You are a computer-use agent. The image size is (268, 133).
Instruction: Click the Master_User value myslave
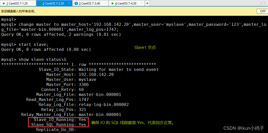click(x=87, y=80)
